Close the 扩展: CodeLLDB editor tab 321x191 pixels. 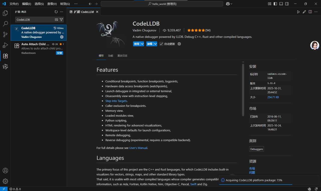97,12
